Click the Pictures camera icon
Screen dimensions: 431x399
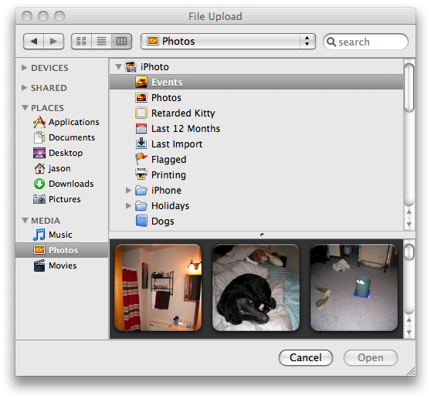[39, 199]
